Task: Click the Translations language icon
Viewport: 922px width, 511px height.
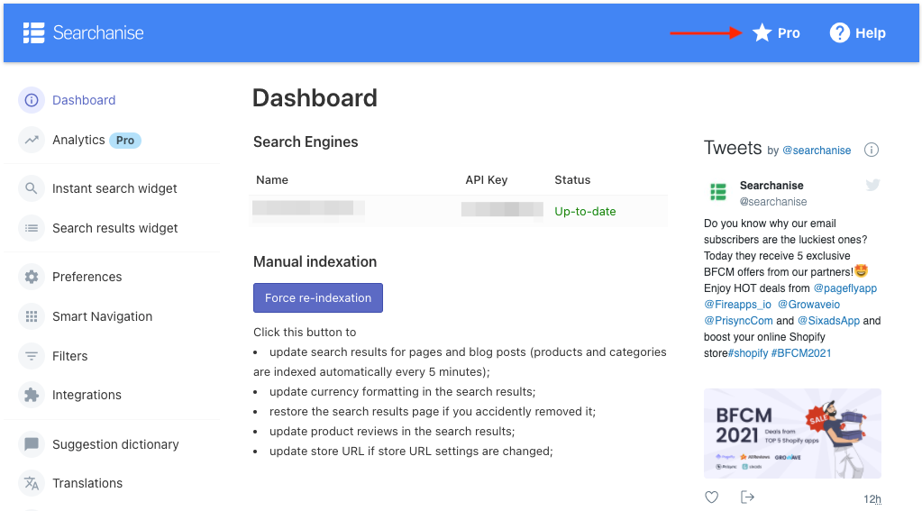Action: [x=32, y=483]
